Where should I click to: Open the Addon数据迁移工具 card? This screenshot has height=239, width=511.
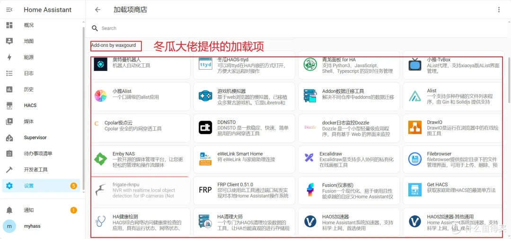[x=349, y=96]
